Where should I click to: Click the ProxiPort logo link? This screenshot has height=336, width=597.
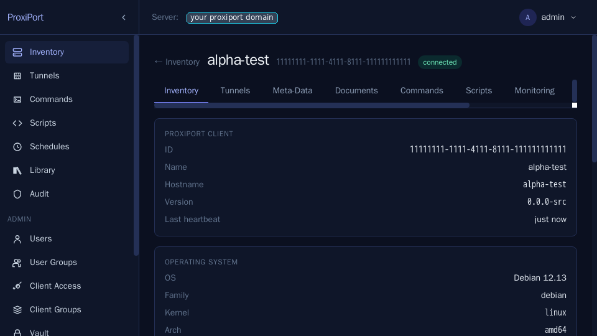coord(25,17)
